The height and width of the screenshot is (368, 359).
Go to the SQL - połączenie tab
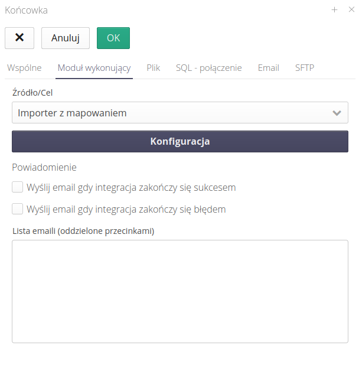[209, 68]
